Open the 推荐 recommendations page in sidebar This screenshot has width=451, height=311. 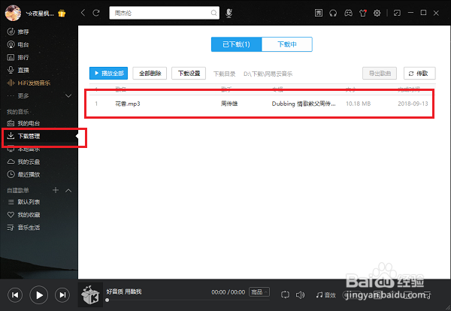pyautogui.click(x=18, y=32)
